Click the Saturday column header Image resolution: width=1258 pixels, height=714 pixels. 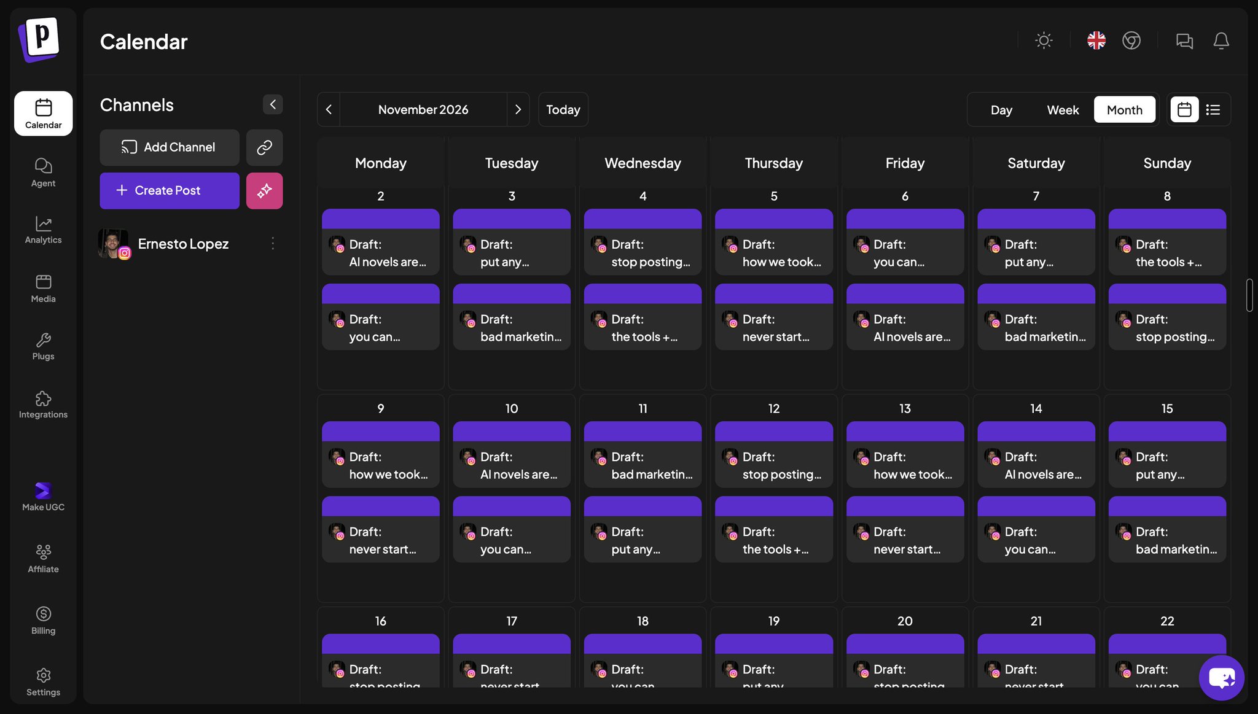coord(1036,163)
